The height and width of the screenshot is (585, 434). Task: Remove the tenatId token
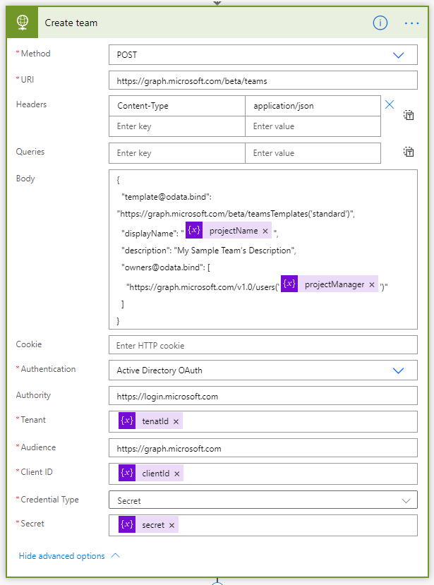[x=176, y=421]
